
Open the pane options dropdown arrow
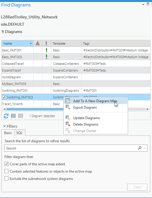coord(143,5)
